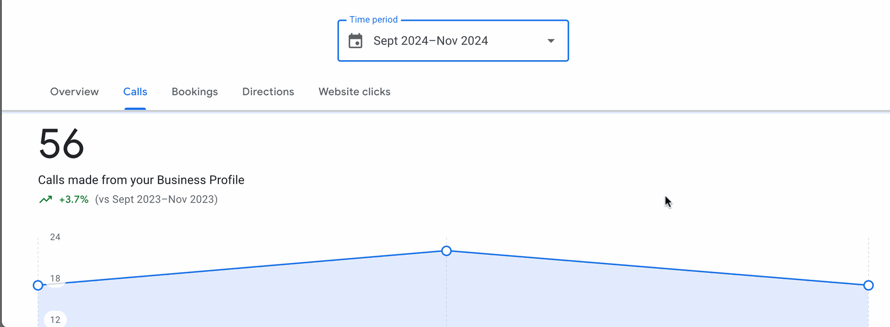Screen dimensions: 890x327
Task: Expand the Time period dropdown arrow
Action: click(x=551, y=41)
